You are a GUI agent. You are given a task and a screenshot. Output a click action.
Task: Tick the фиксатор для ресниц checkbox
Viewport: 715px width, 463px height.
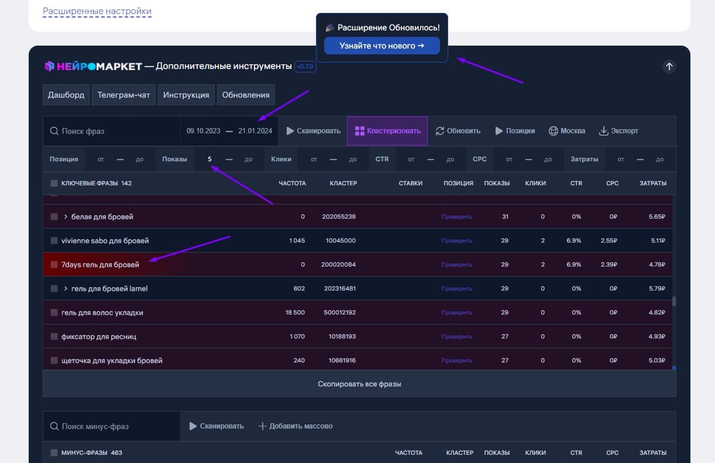coord(54,337)
